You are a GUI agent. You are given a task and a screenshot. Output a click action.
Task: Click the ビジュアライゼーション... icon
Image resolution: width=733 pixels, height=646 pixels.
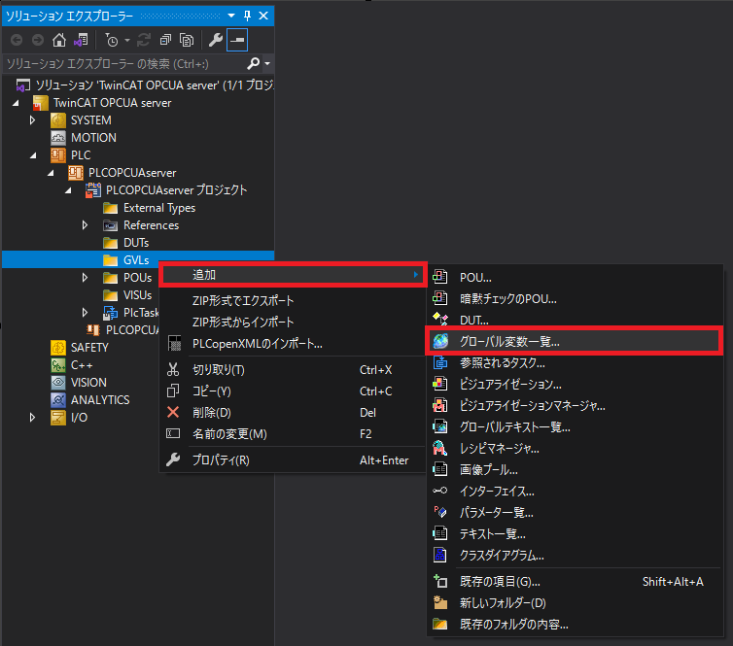pyautogui.click(x=439, y=384)
